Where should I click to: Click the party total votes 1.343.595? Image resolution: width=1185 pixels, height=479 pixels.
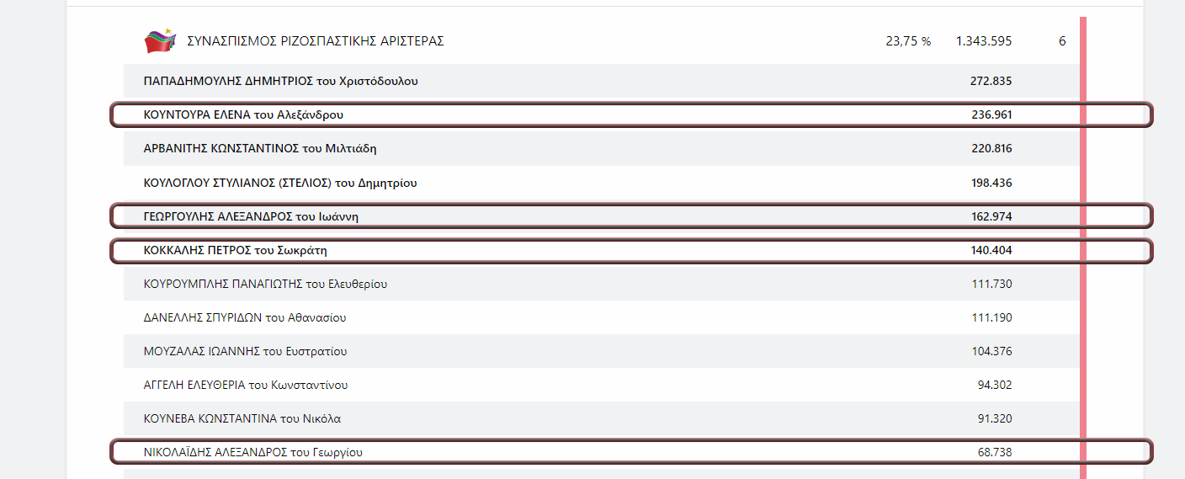pos(984,41)
